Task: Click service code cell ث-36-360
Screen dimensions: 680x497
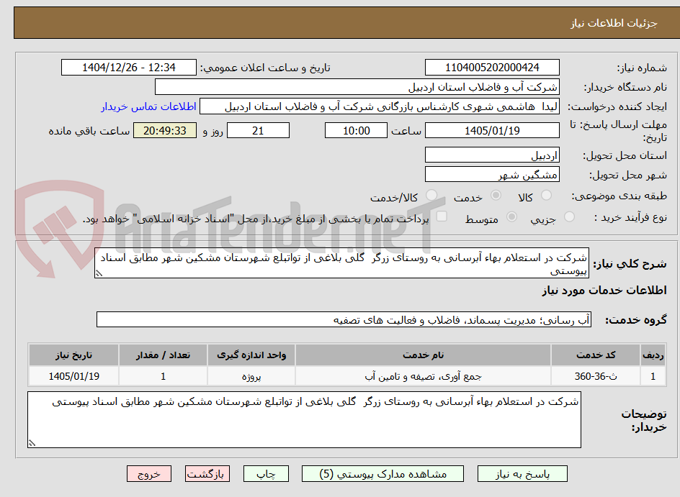Action: [596, 376]
